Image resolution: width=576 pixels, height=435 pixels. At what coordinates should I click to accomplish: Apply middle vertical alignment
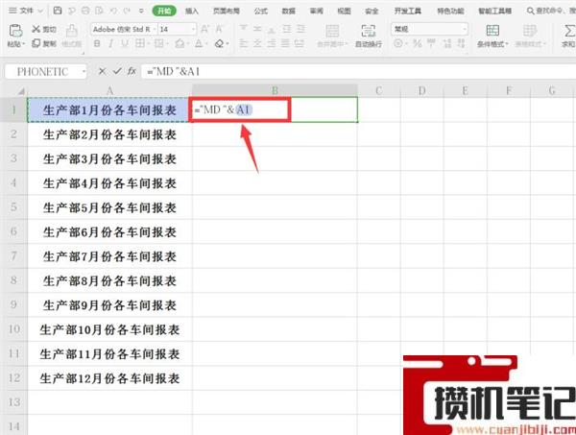point(257,29)
